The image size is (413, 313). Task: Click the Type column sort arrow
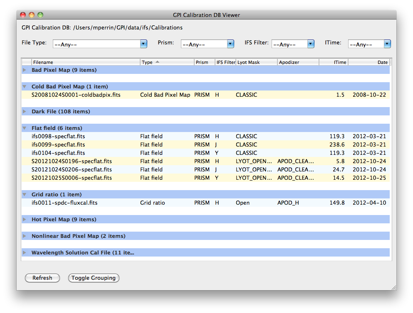coord(157,62)
